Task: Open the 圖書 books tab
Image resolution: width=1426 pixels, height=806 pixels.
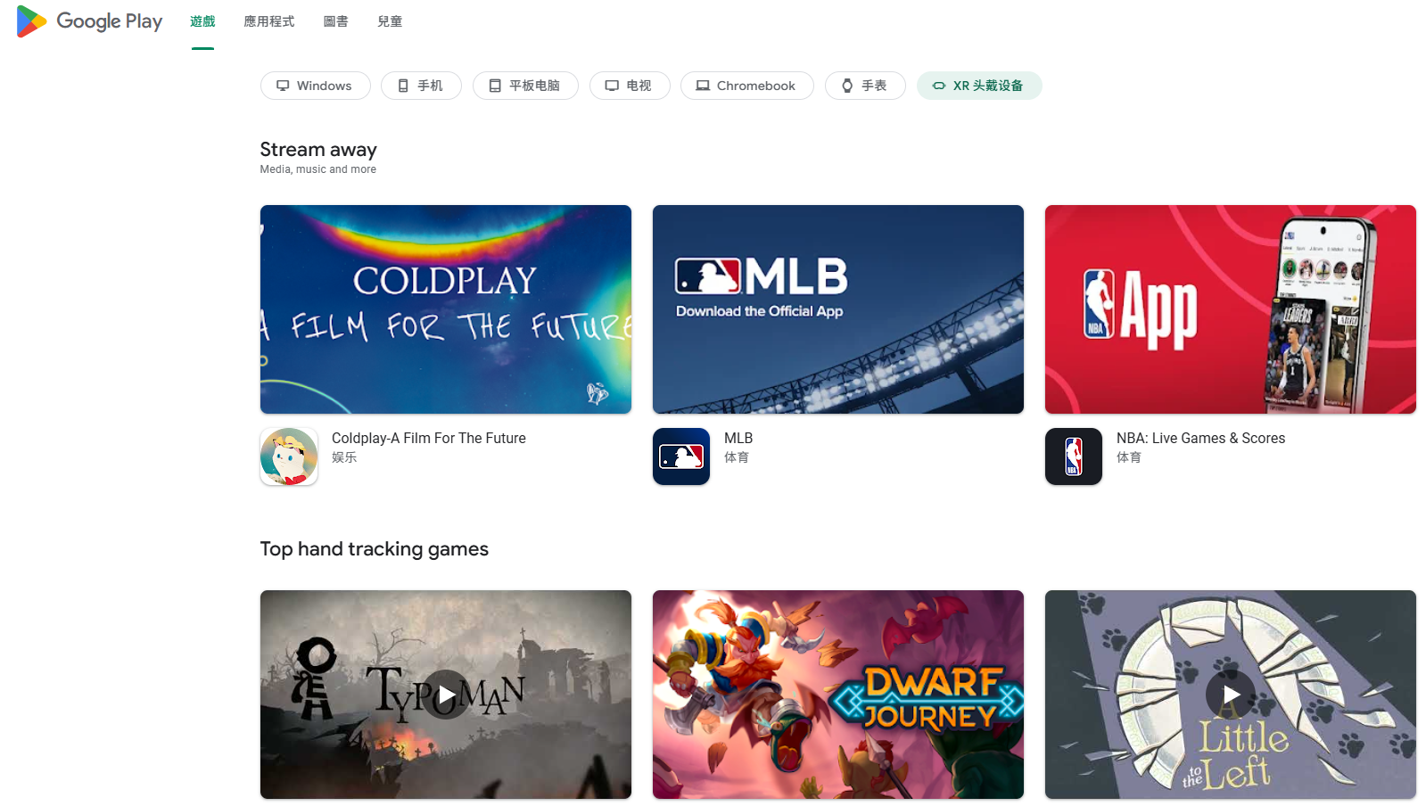Action: click(x=336, y=21)
